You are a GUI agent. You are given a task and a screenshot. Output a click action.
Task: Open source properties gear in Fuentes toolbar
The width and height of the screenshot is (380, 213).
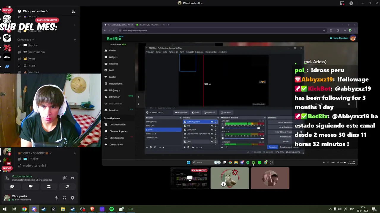tap(193, 147)
